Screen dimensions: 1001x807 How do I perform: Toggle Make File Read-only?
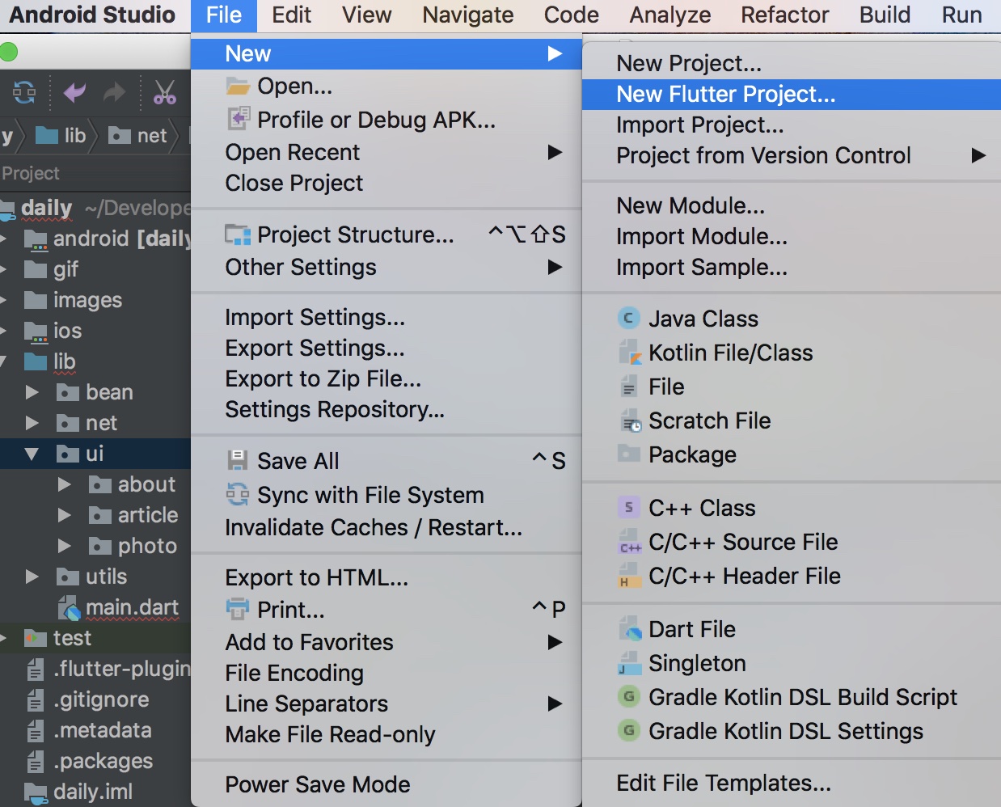pos(386,734)
